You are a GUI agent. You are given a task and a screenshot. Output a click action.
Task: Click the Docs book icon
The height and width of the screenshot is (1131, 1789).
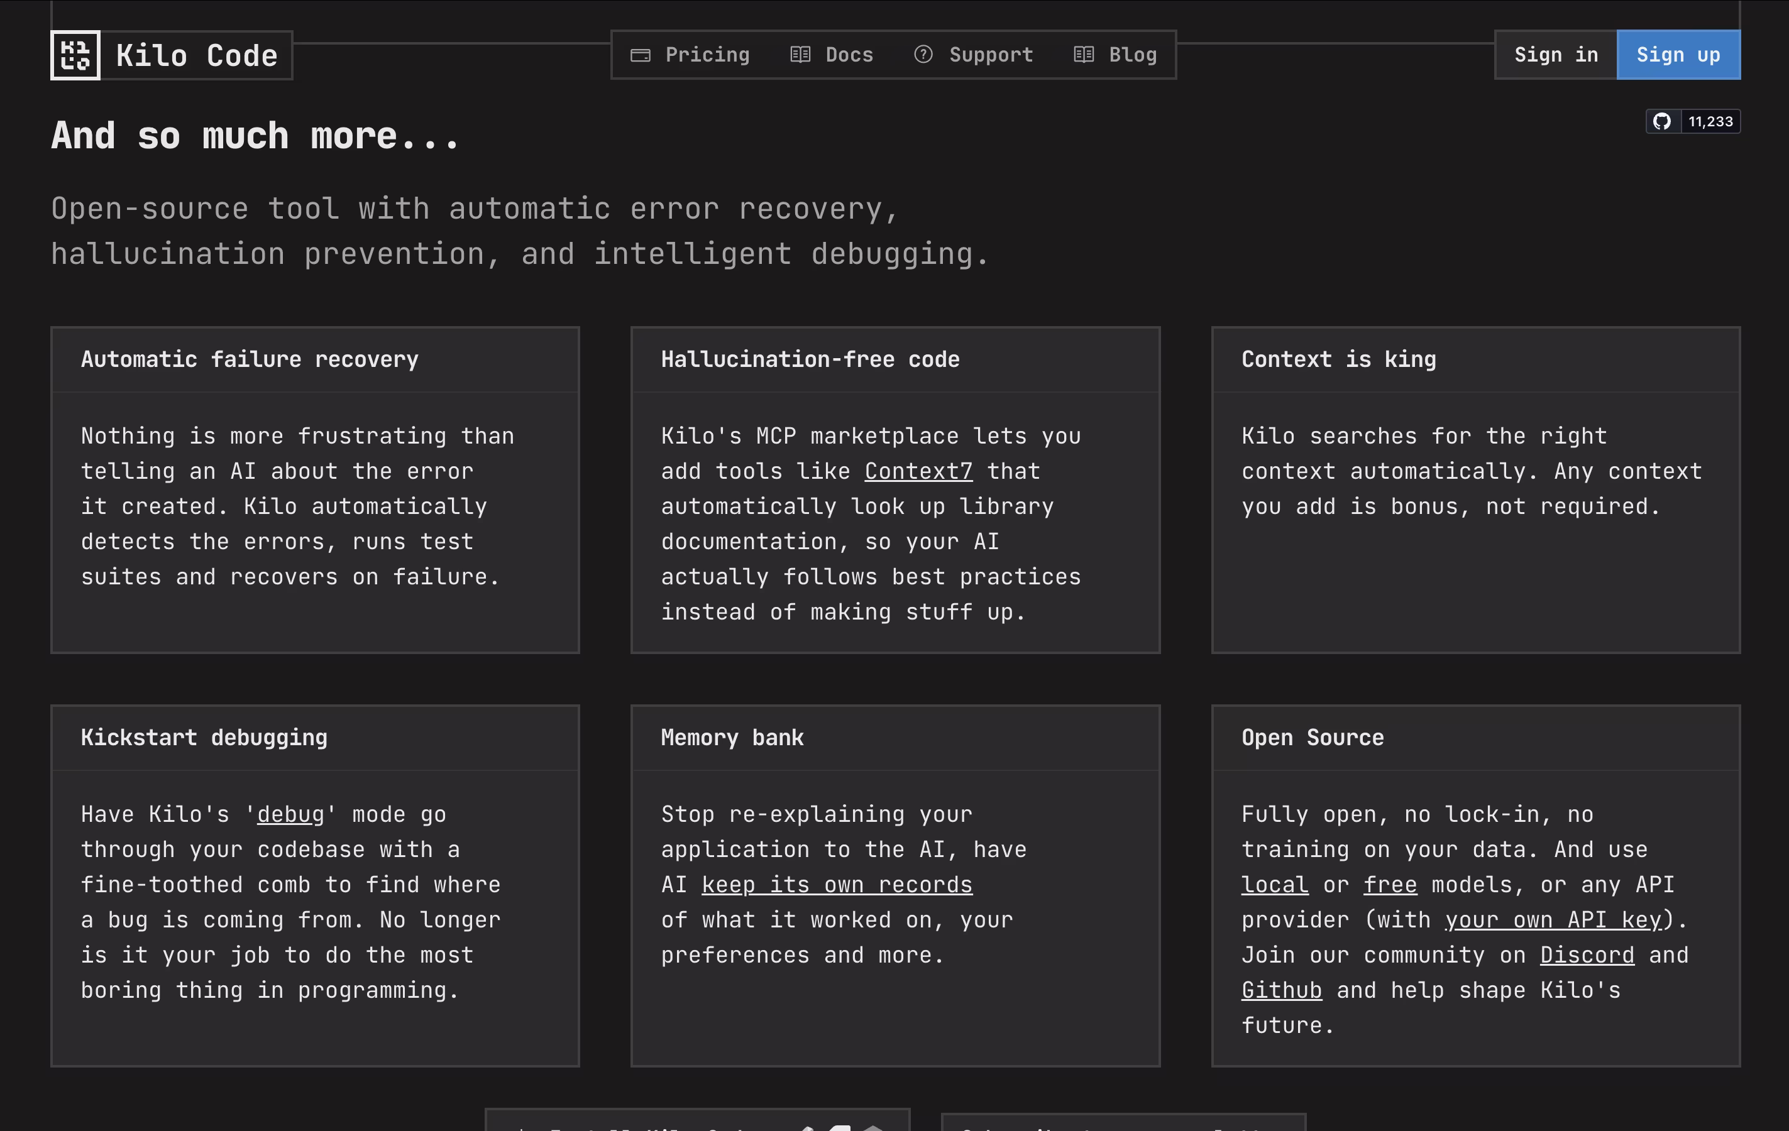(x=800, y=55)
